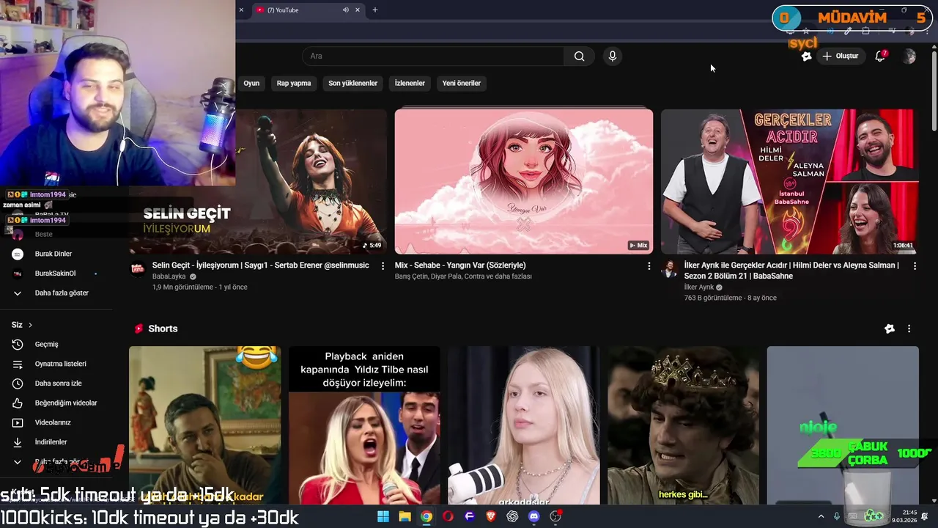938x528 pixels.
Task: Open a new browser tab
Action: point(375,10)
